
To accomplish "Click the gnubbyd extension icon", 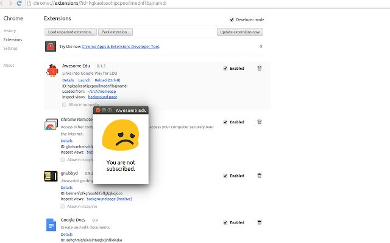I will [51, 176].
